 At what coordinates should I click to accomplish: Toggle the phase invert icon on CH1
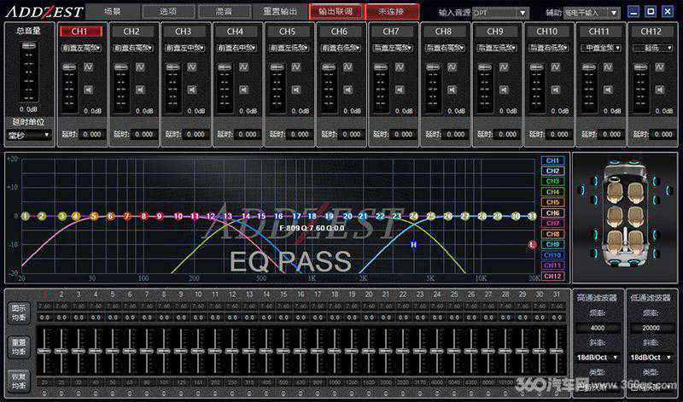(x=90, y=66)
